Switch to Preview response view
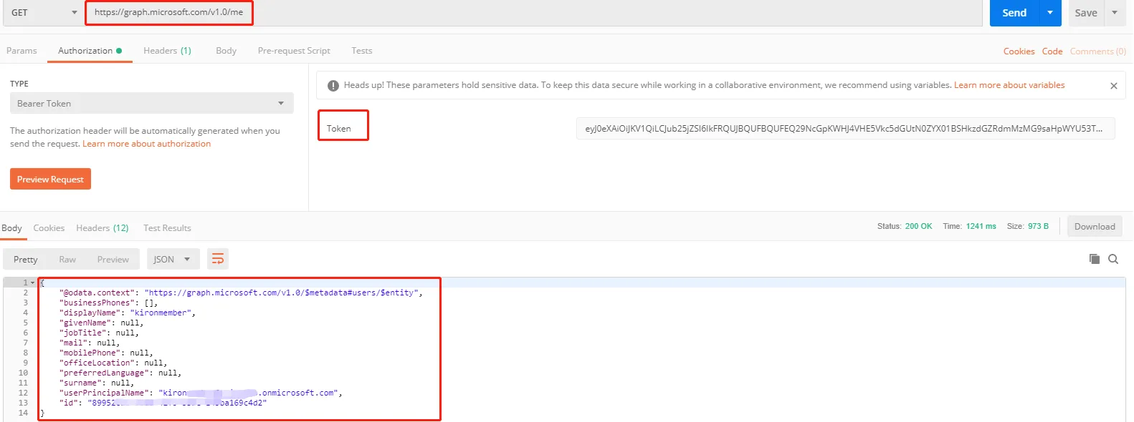This screenshot has width=1134, height=422. (x=113, y=259)
